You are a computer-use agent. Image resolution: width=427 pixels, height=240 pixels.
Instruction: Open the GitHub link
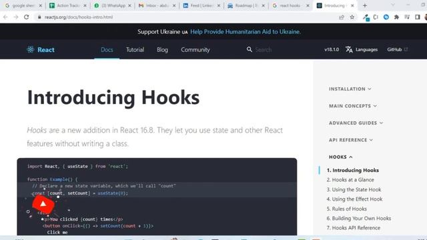tap(398, 49)
